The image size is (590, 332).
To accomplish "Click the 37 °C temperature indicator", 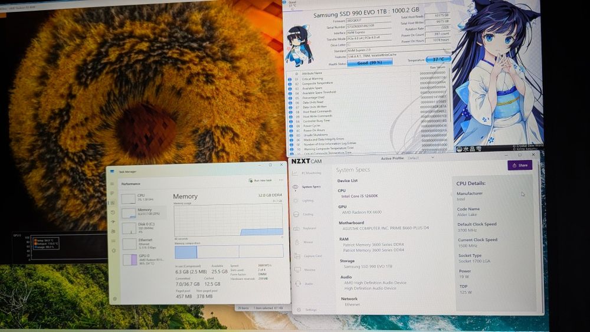I will (x=438, y=60).
